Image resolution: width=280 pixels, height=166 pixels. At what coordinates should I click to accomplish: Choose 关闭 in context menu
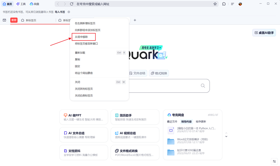pos(99,82)
